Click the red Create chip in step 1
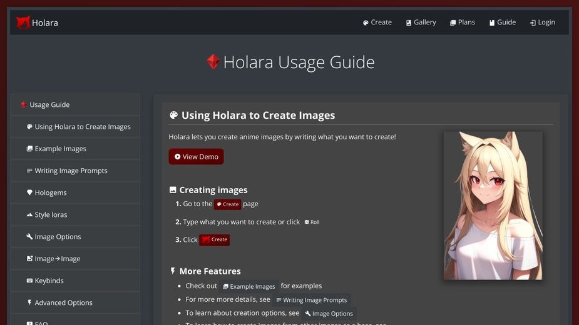Viewport: 579px width, 325px height. pyautogui.click(x=227, y=204)
